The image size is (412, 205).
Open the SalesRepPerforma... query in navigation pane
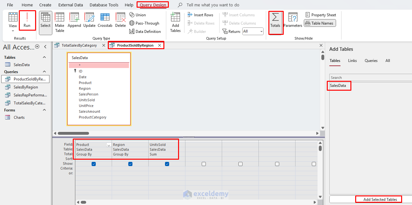pyautogui.click(x=30, y=95)
